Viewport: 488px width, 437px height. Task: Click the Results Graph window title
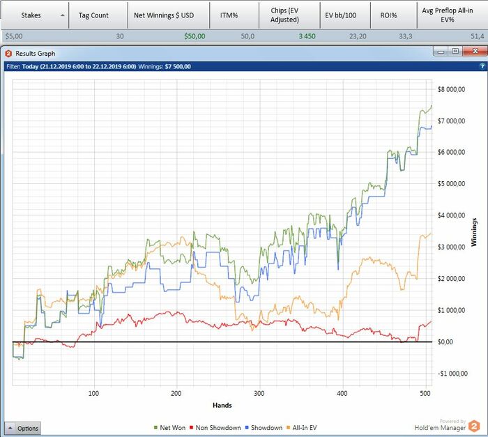click(35, 54)
